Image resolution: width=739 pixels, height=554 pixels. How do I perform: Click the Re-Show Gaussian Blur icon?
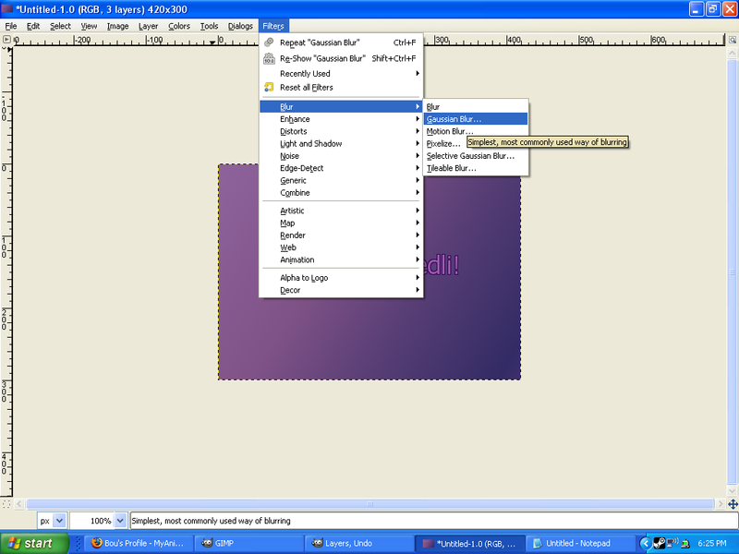[x=269, y=58]
